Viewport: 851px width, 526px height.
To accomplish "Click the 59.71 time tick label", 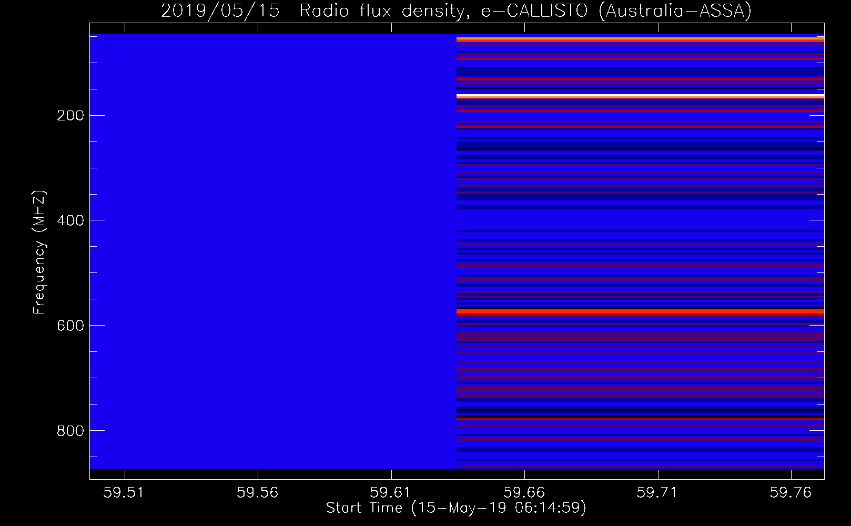I will (657, 492).
